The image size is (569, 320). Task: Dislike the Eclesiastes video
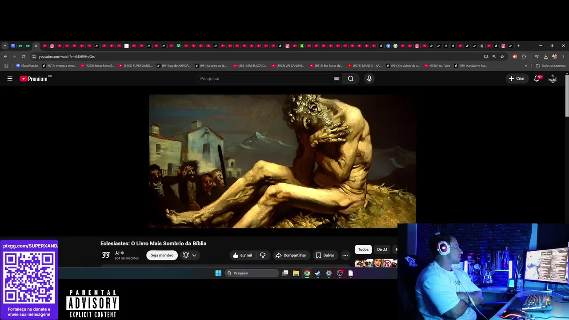pos(263,255)
